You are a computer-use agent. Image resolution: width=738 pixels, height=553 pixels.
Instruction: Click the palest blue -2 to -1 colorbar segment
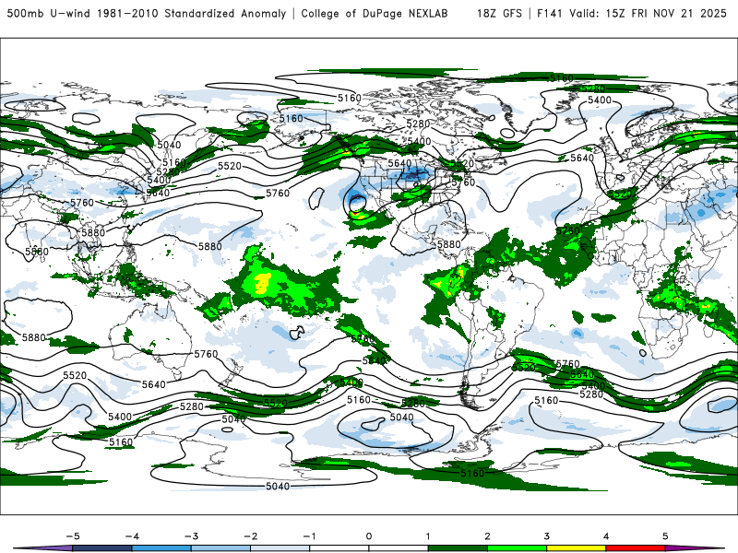tap(280, 548)
